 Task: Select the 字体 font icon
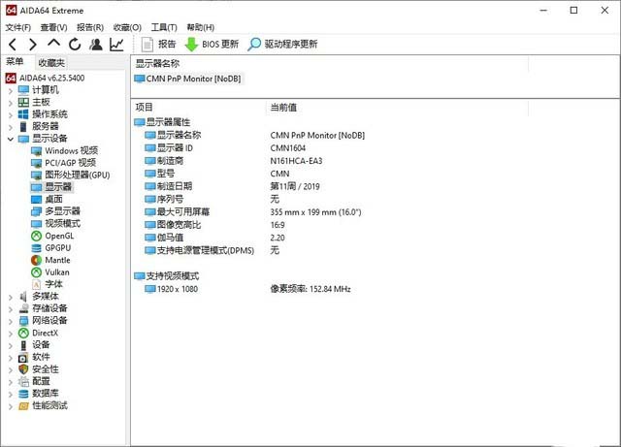click(37, 284)
